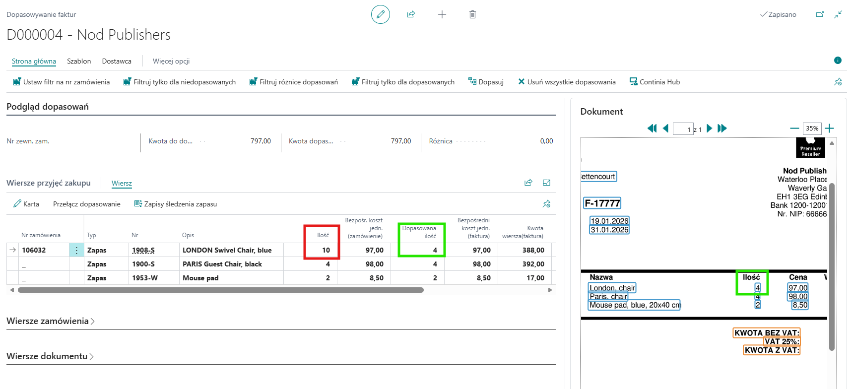Zoom out the document with minus
Image resolution: width=851 pixels, height=389 pixels.
[x=794, y=128]
